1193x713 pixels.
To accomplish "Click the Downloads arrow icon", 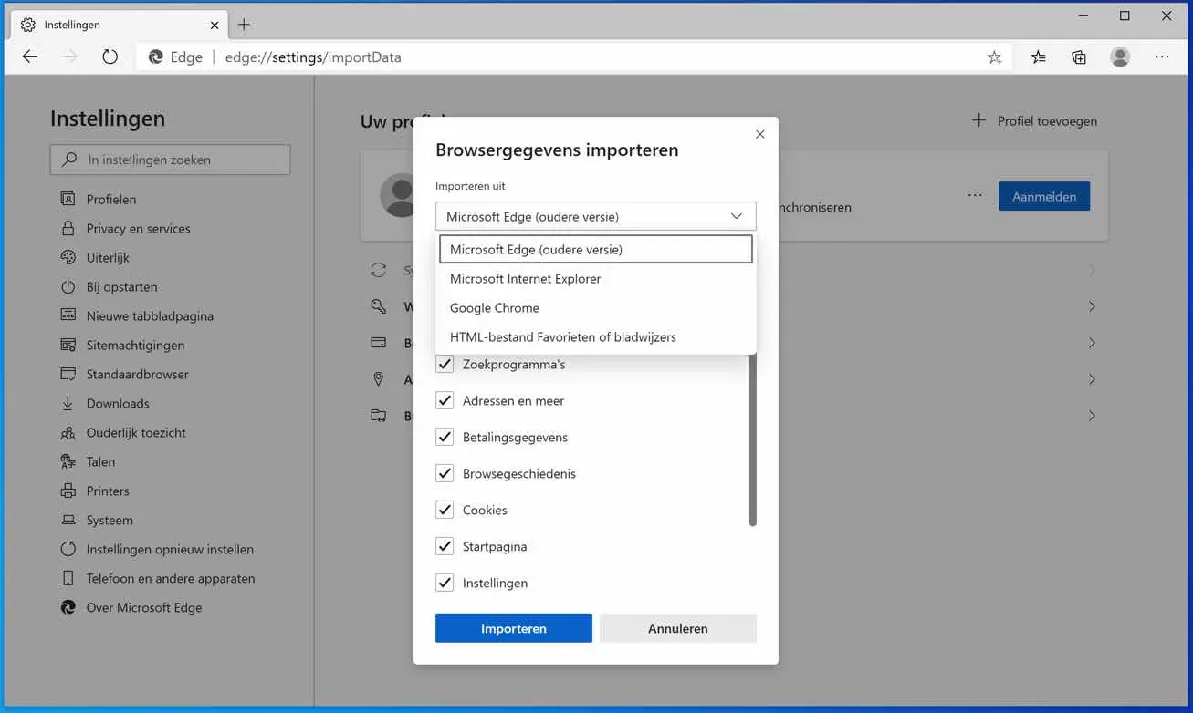I will click(68, 403).
